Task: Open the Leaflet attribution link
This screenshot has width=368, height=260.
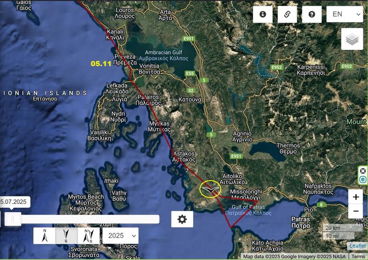Action: (x=357, y=246)
